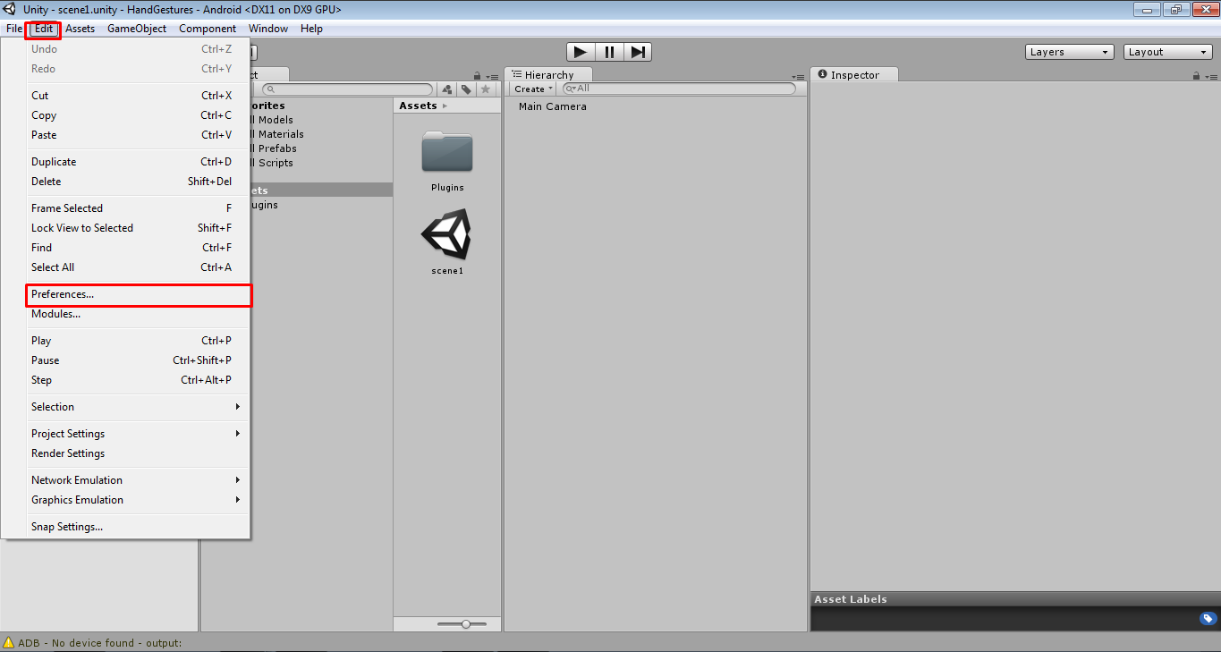Click the Inspector tab info icon

tap(822, 75)
